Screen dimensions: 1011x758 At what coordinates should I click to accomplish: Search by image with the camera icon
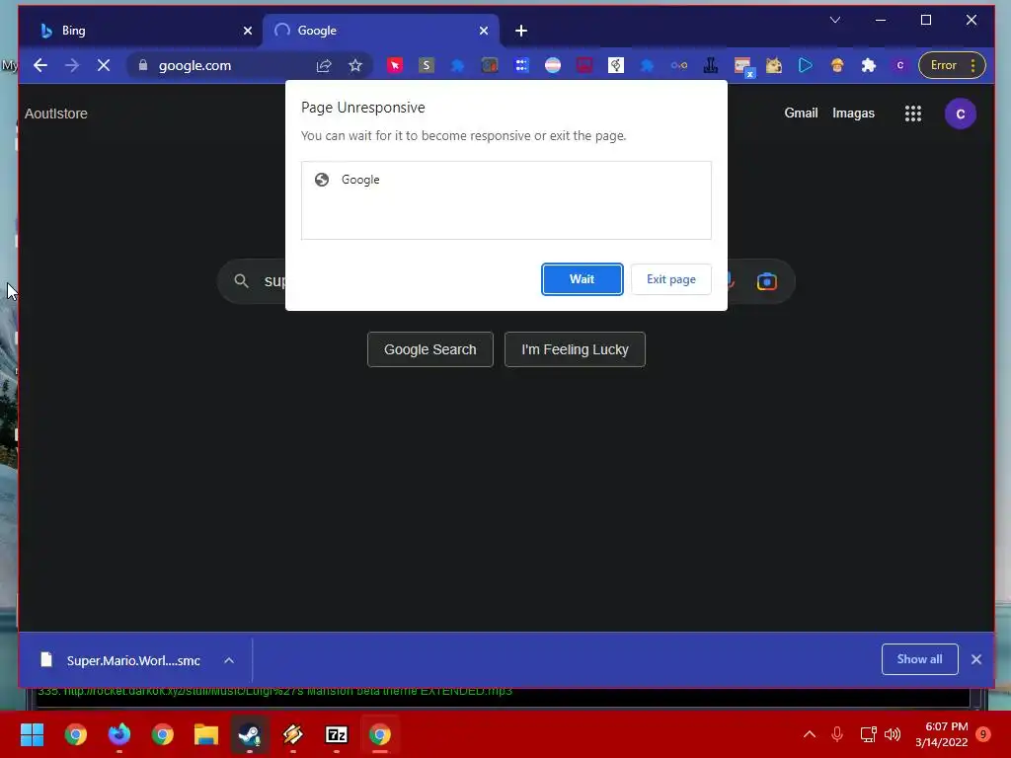766,281
